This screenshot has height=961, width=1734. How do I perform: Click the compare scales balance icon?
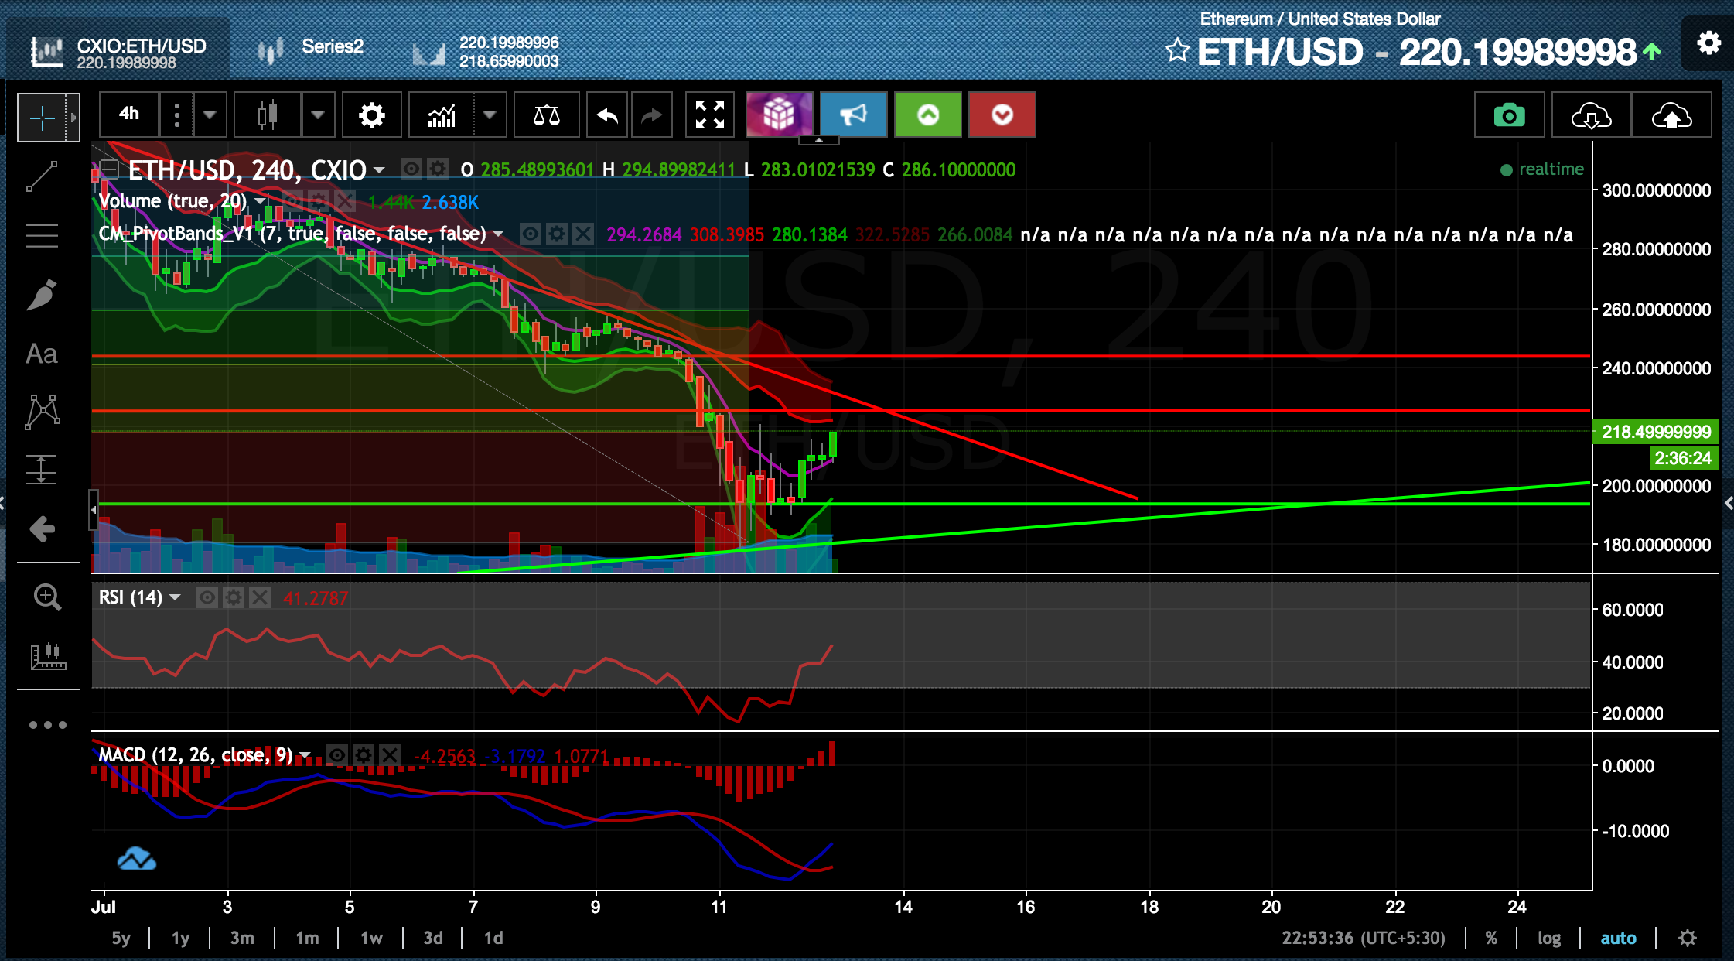(x=546, y=116)
